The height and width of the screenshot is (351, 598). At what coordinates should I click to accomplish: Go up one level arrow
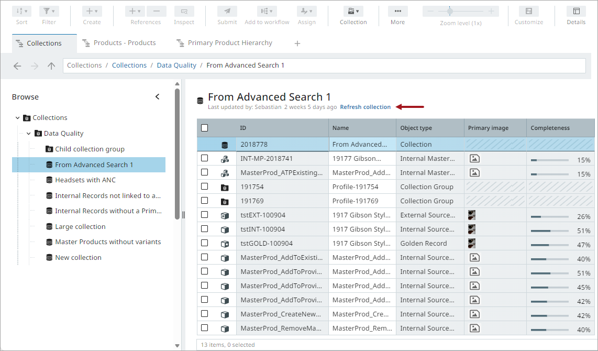pos(51,66)
